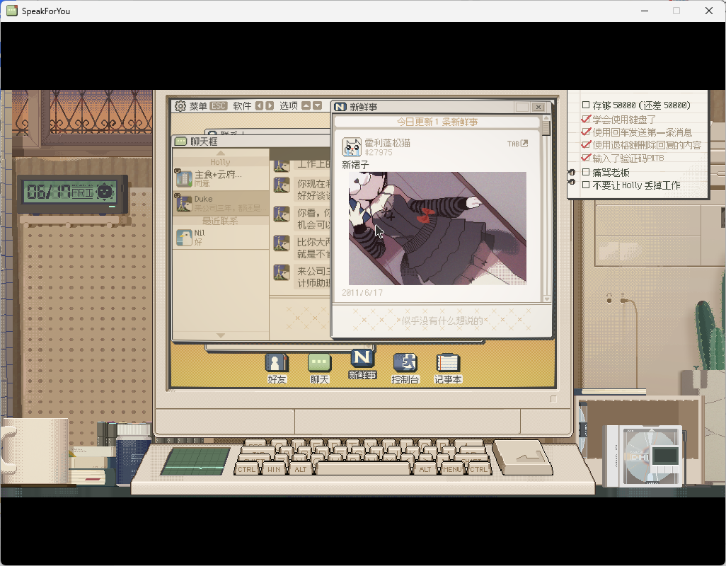Open the 聊天 (Chat) dock icon
The width and height of the screenshot is (726, 566).
[x=319, y=363]
